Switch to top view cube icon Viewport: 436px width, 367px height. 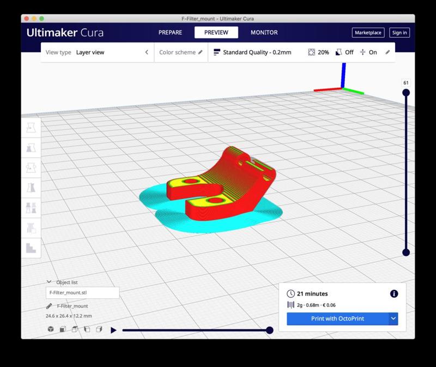pyautogui.click(x=75, y=329)
